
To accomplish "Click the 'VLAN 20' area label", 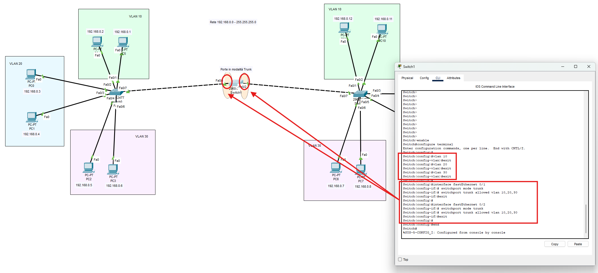I will 16,64.
